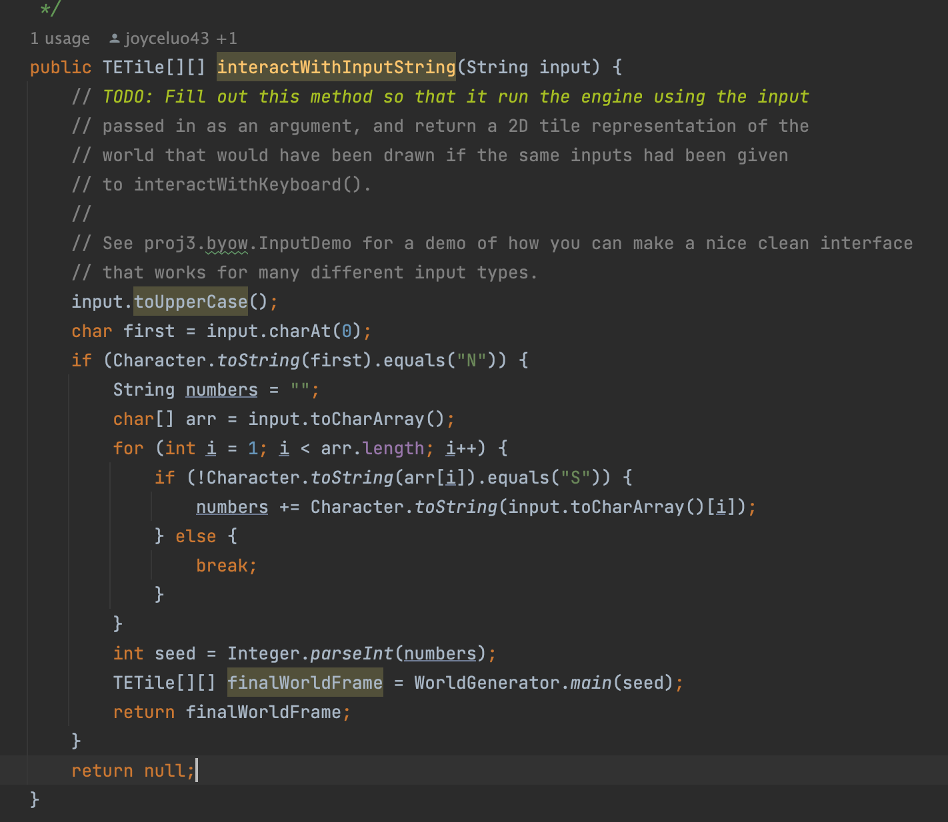Open the "1 usage" inlay hint
948x822 pixels.
click(x=59, y=39)
